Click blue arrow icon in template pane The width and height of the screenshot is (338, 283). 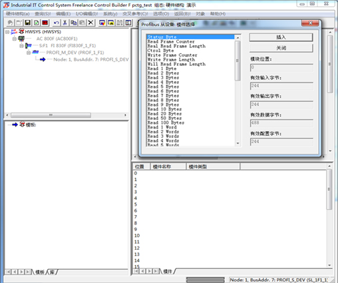tap(15, 125)
